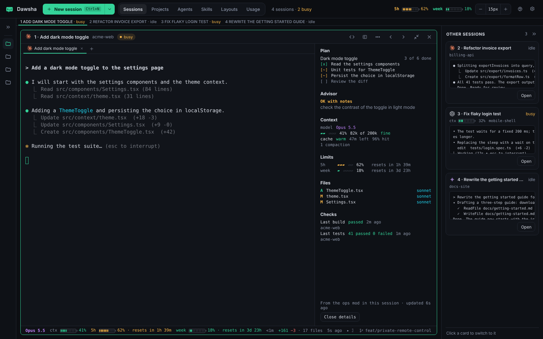Open the Fix flaky login test session card
543x339 pixels.
tap(526, 161)
